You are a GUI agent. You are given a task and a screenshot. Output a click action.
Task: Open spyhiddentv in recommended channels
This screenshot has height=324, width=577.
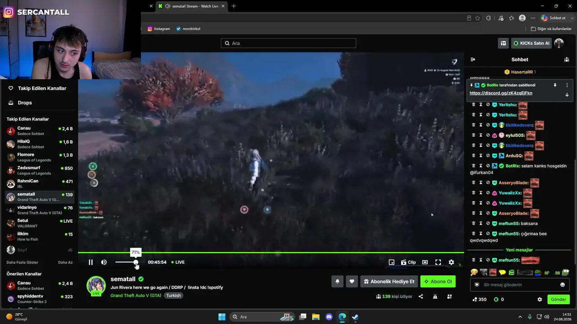coord(40,299)
